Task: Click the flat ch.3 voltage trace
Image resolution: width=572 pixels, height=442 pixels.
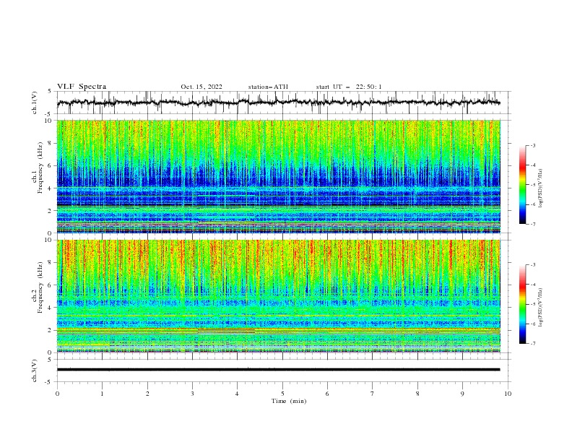Action: (x=278, y=370)
